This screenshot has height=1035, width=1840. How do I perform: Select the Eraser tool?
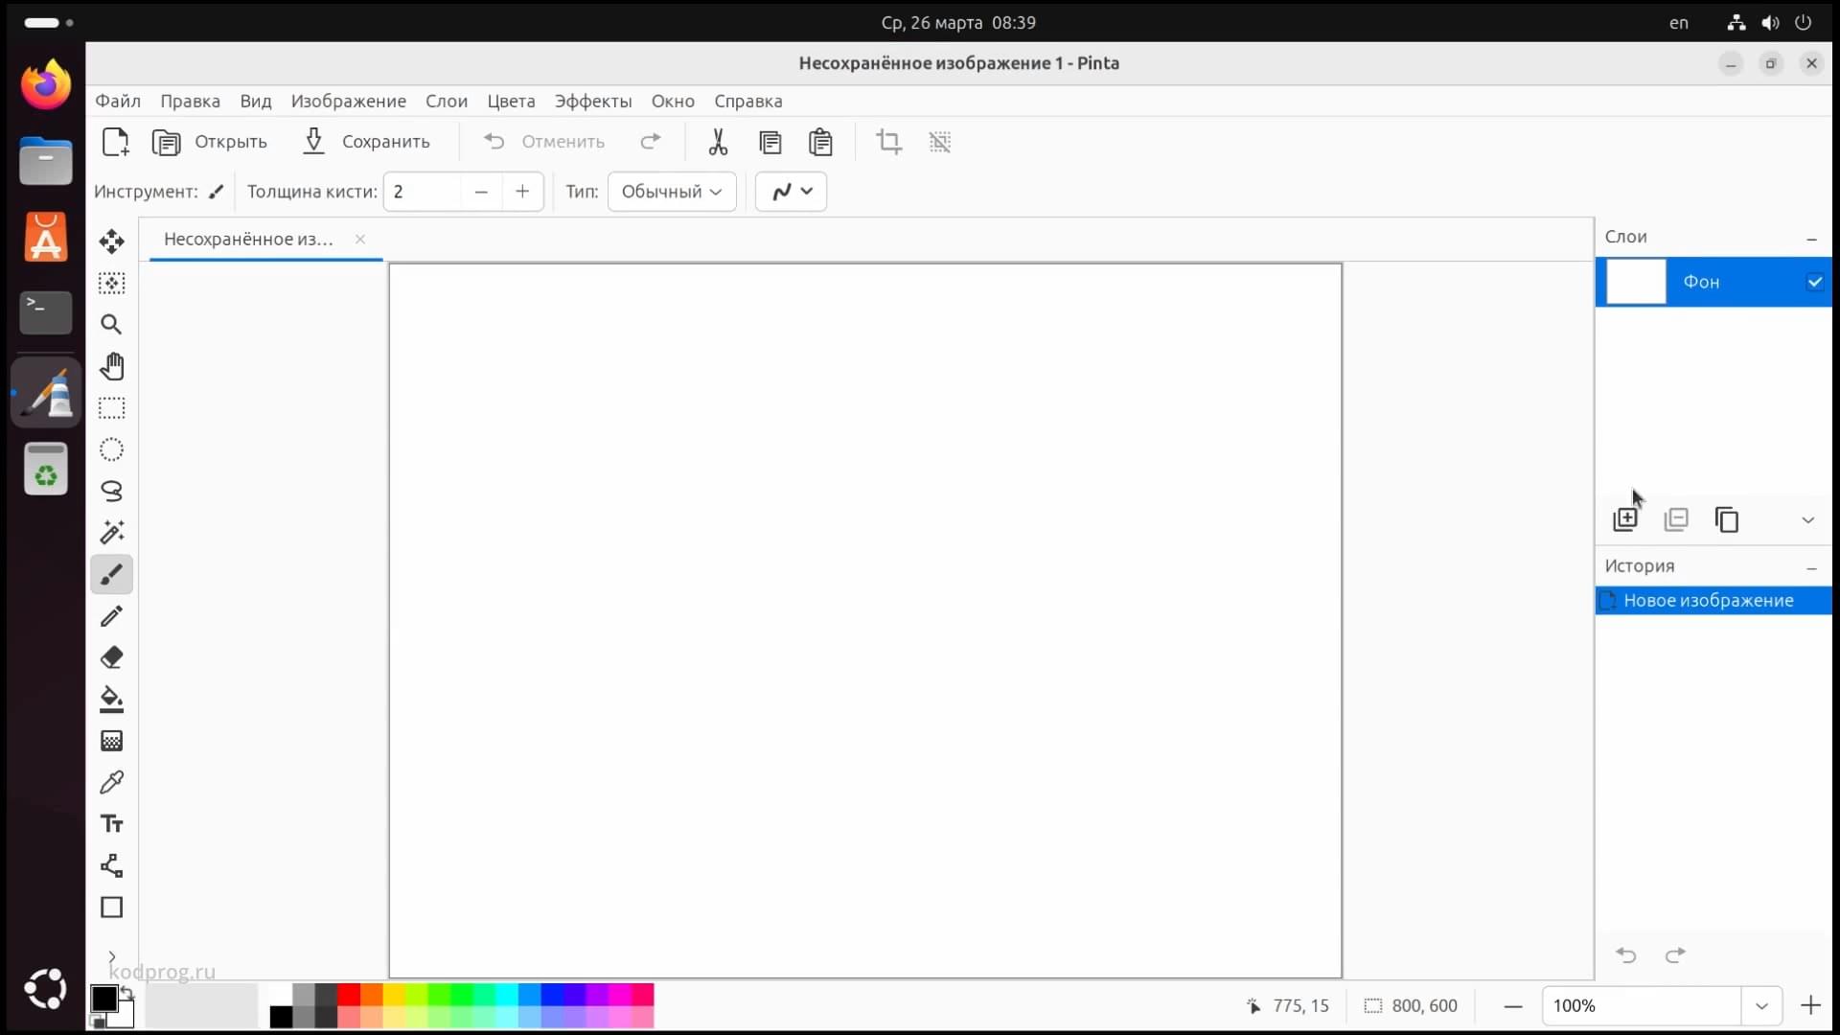point(111,657)
